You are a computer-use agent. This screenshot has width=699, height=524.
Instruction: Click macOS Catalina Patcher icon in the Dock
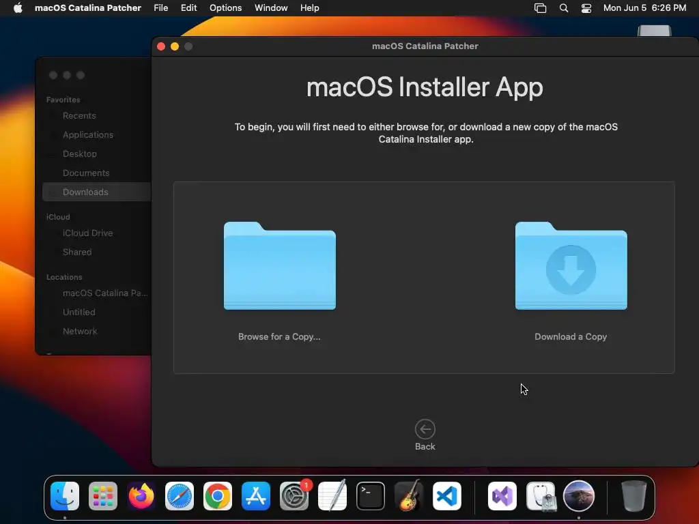(579, 495)
